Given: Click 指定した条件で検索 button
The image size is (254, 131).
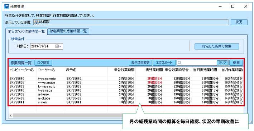Looking at the screenshot, I should click(217, 46).
